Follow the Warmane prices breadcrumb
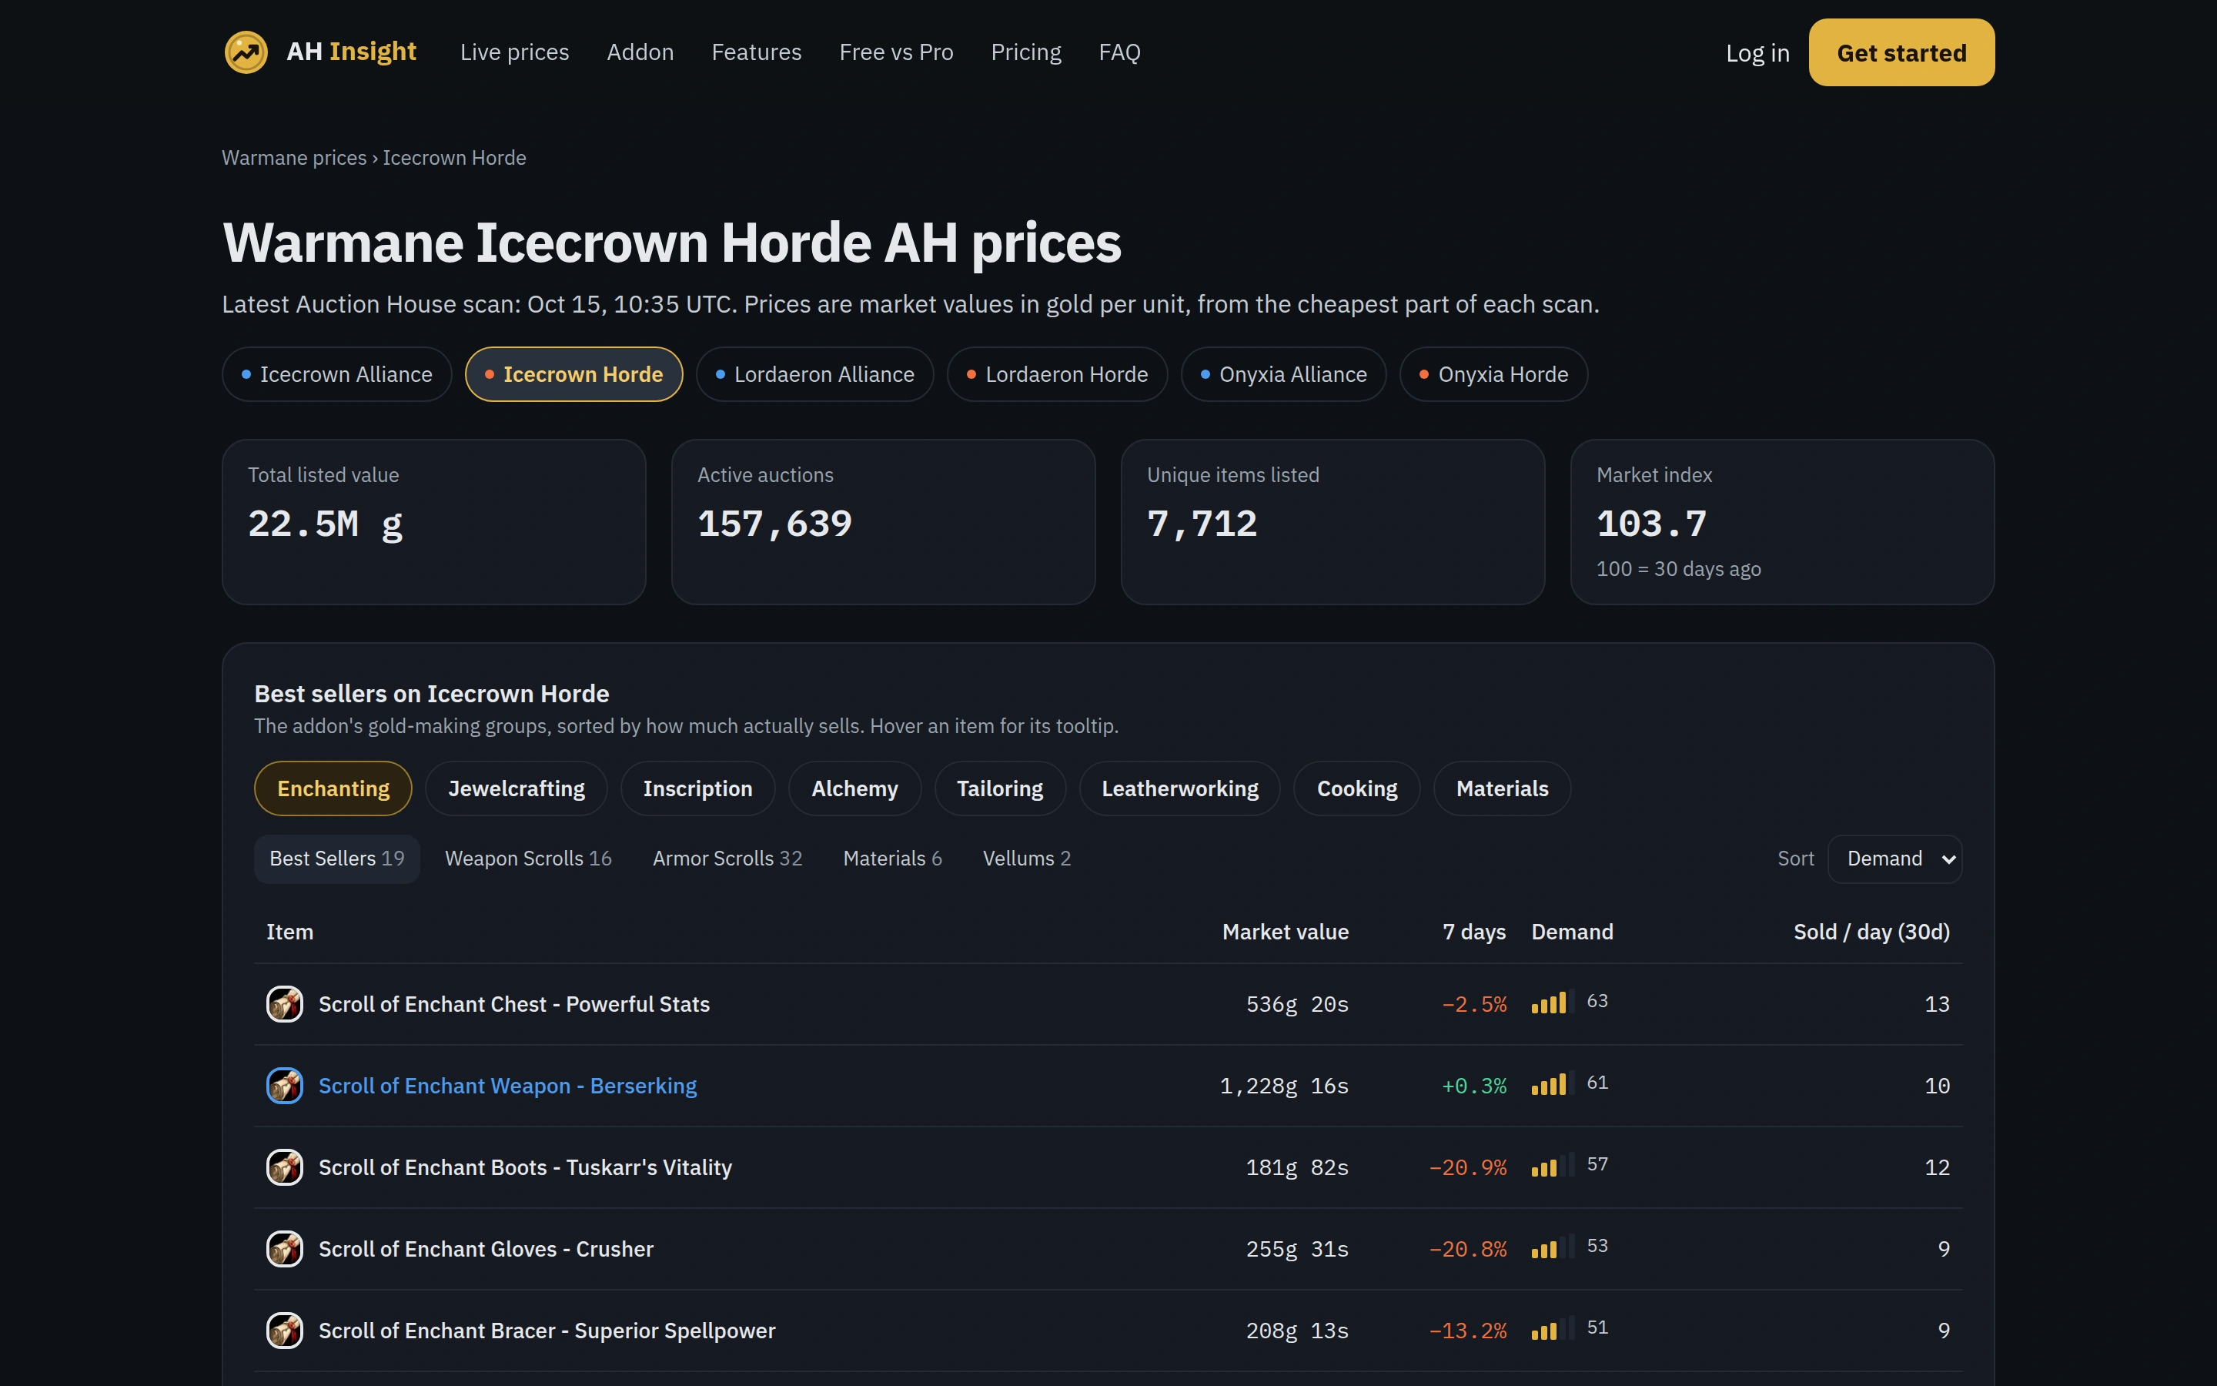This screenshot has width=2217, height=1386. [x=294, y=158]
